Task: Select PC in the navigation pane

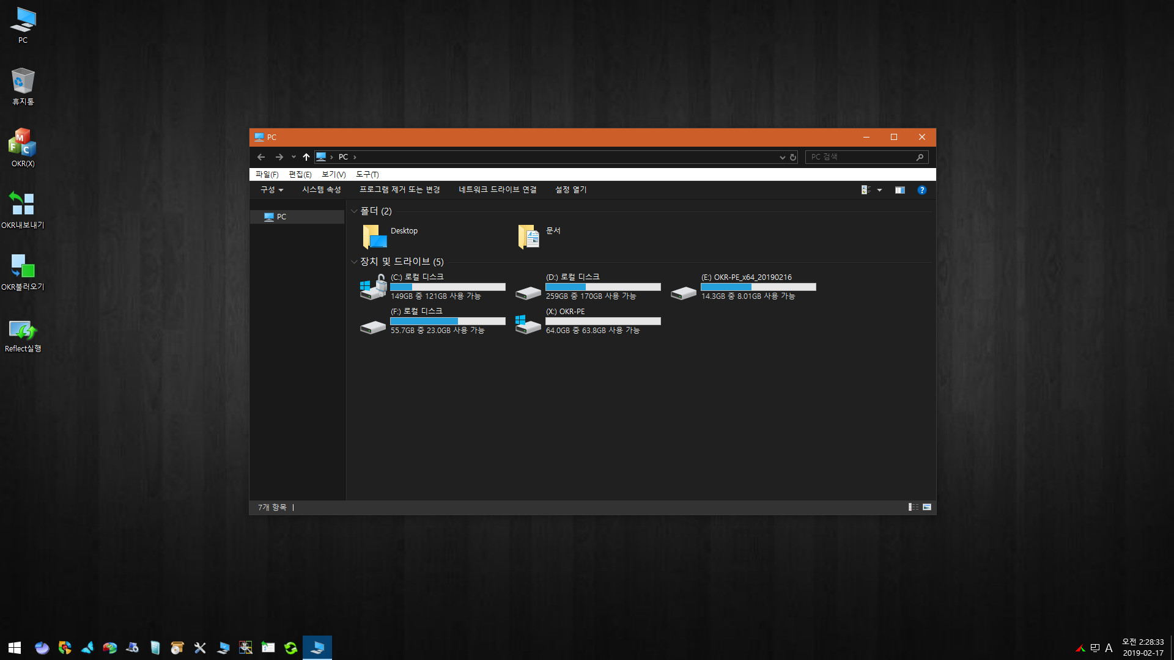Action: click(298, 217)
